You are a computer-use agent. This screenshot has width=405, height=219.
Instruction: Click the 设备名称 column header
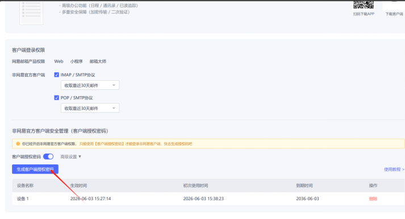(x=26, y=185)
